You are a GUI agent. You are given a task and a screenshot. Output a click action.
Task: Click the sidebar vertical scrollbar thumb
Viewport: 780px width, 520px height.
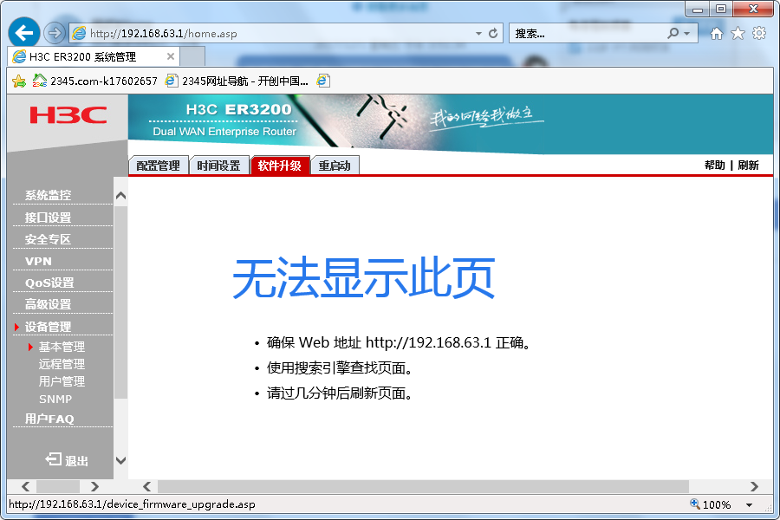(x=120, y=302)
